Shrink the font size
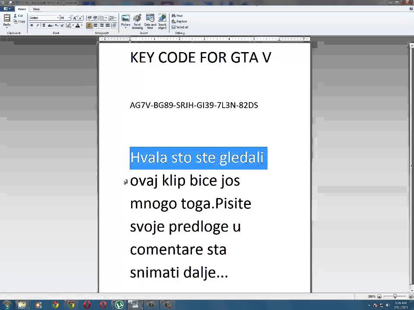This screenshot has width=414, height=310. (81, 18)
